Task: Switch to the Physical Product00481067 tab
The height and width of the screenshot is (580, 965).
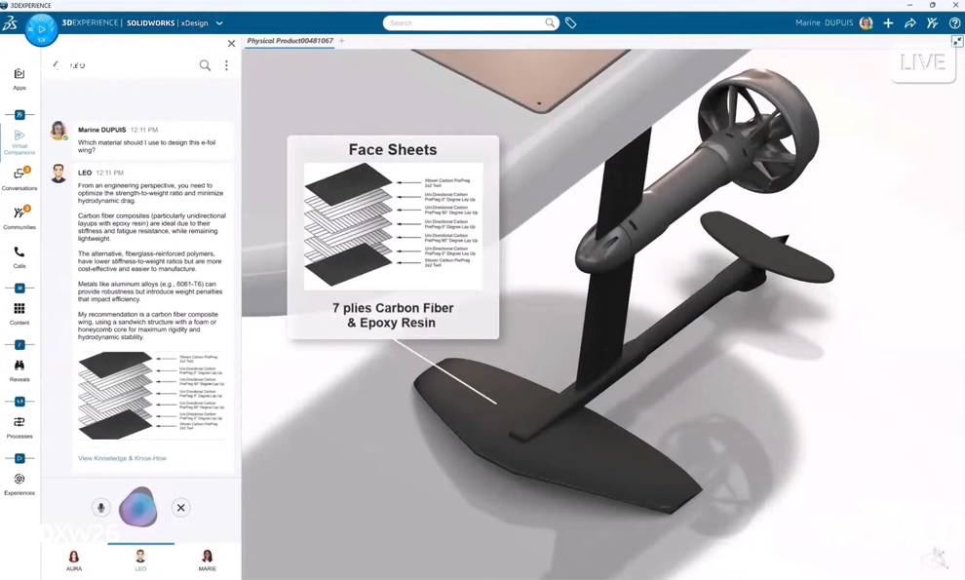Action: click(x=289, y=41)
